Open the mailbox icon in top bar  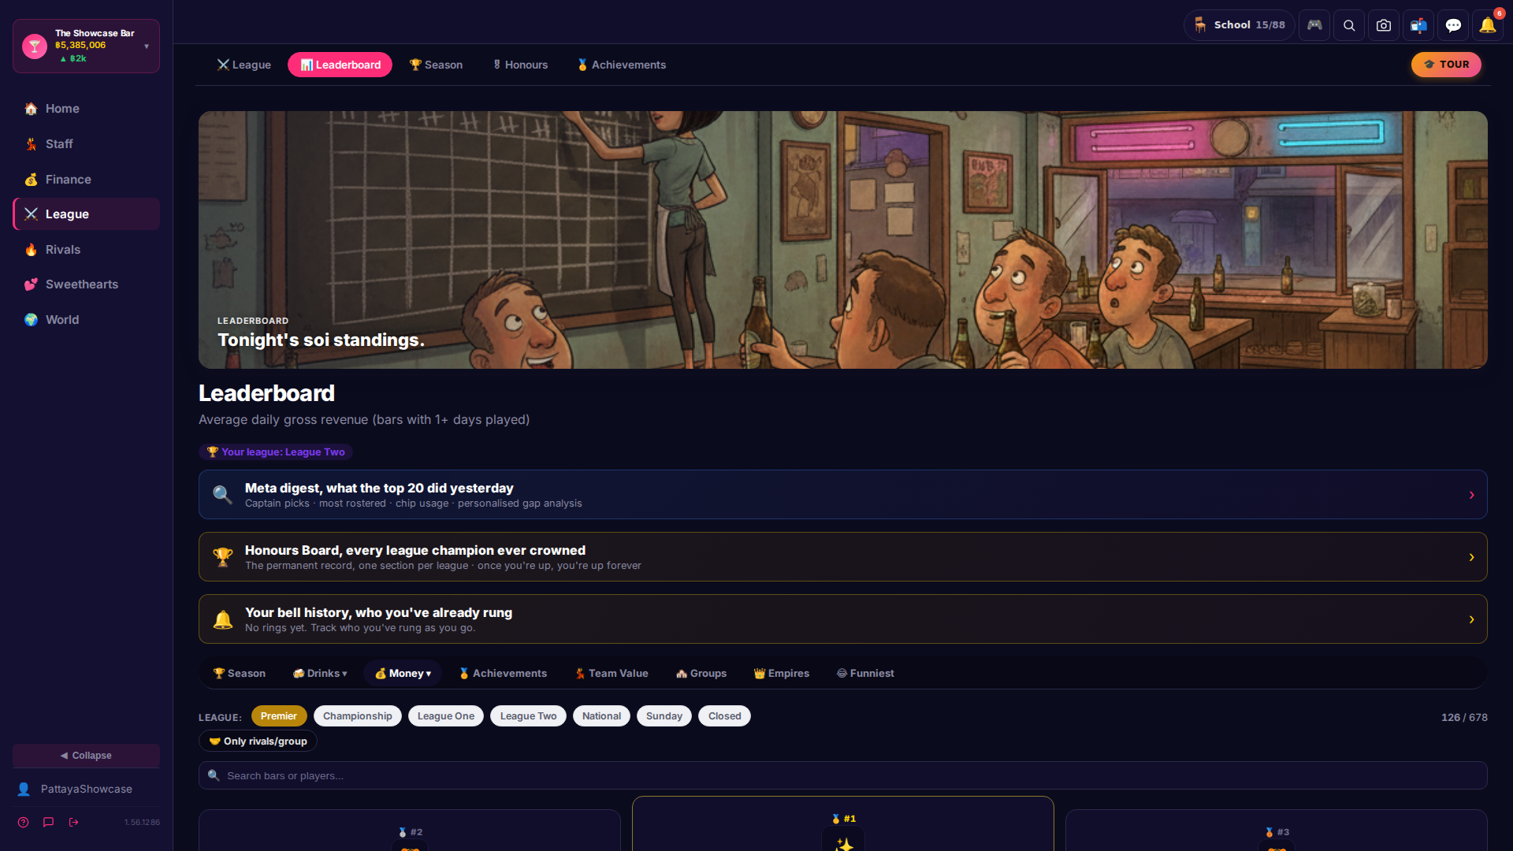tap(1418, 25)
